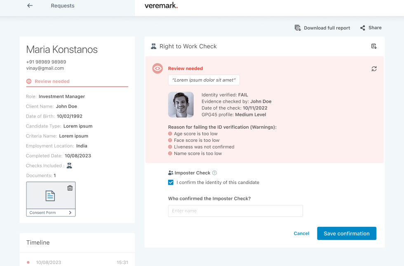Click the Enter name input field
The height and width of the screenshot is (266, 404).
235,210
